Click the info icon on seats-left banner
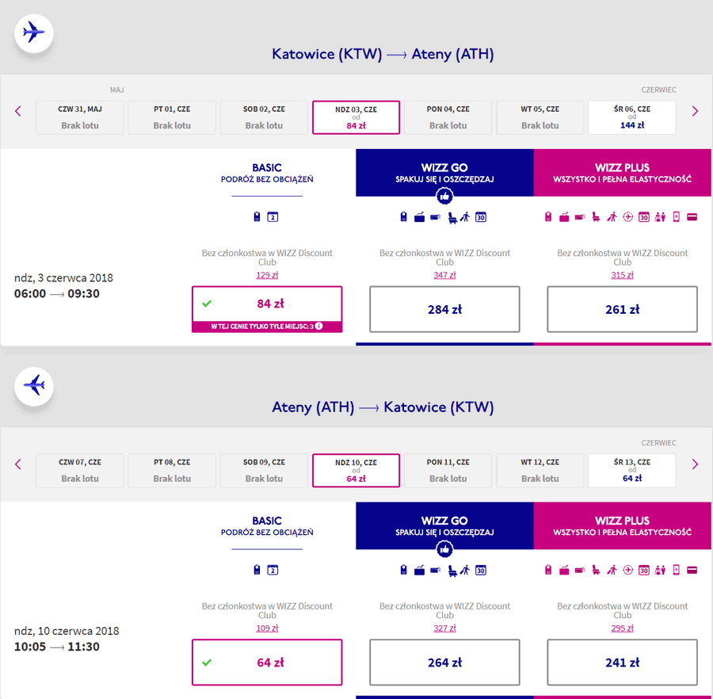Image resolution: width=713 pixels, height=699 pixels. pyautogui.click(x=319, y=326)
